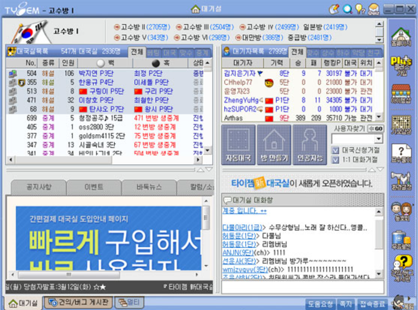The image size is (418, 310).
Task: Click the 대기자목록 person icon
Action: click(227, 51)
